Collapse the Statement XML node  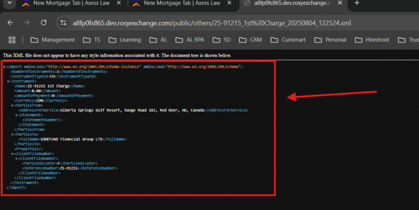(16, 115)
